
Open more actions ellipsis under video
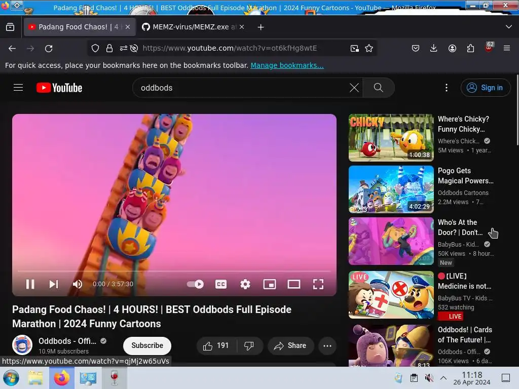[327, 345]
